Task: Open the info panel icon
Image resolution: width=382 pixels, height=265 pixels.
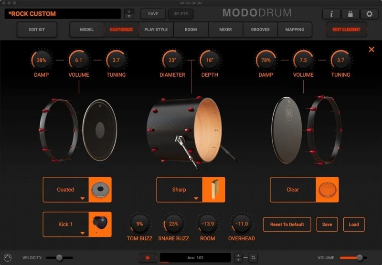Action: point(331,14)
